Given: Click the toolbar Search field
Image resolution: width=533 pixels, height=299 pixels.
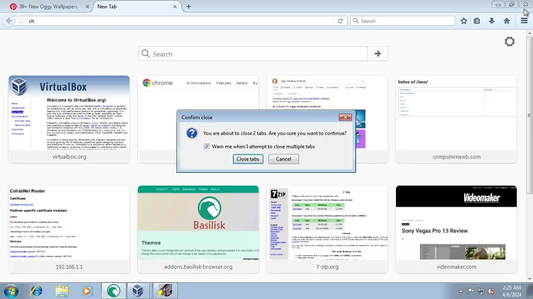Looking at the screenshot, I should [x=403, y=21].
